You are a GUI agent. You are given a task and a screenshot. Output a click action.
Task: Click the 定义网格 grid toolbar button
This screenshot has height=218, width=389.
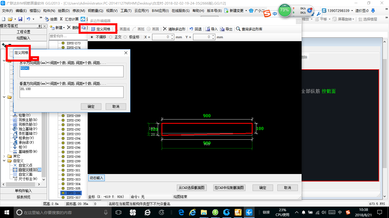(x=101, y=29)
